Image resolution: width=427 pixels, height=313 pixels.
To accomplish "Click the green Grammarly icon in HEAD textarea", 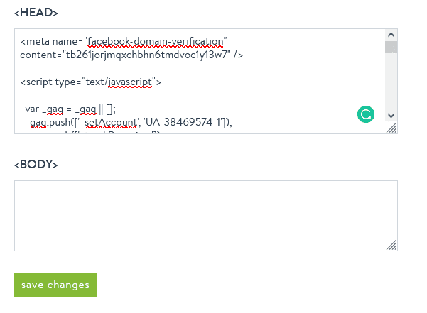I will (x=366, y=114).
